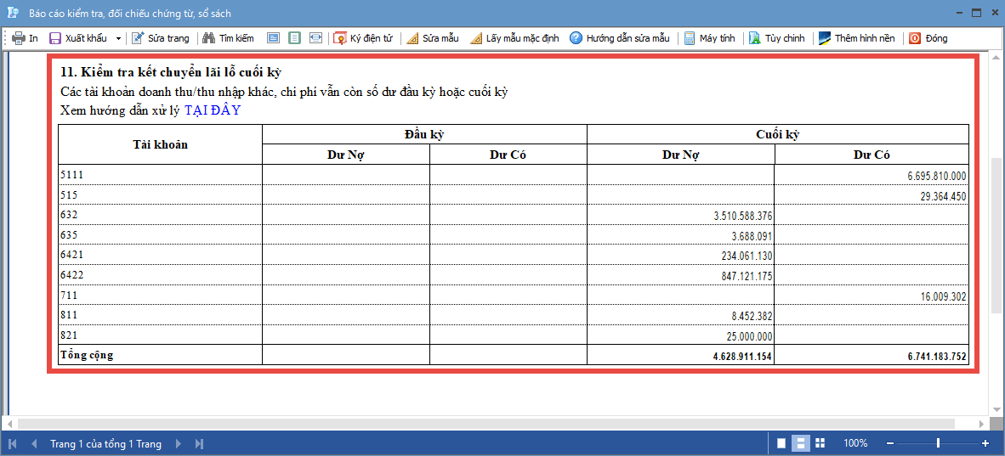The height and width of the screenshot is (456, 1005).
Task: Go to the next page arrow
Action: (x=179, y=443)
